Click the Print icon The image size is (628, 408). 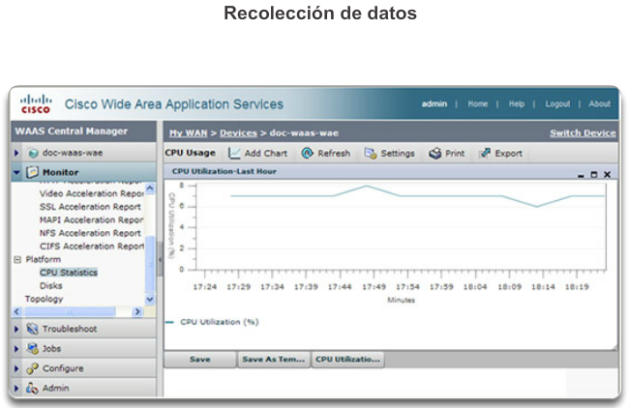coord(434,153)
